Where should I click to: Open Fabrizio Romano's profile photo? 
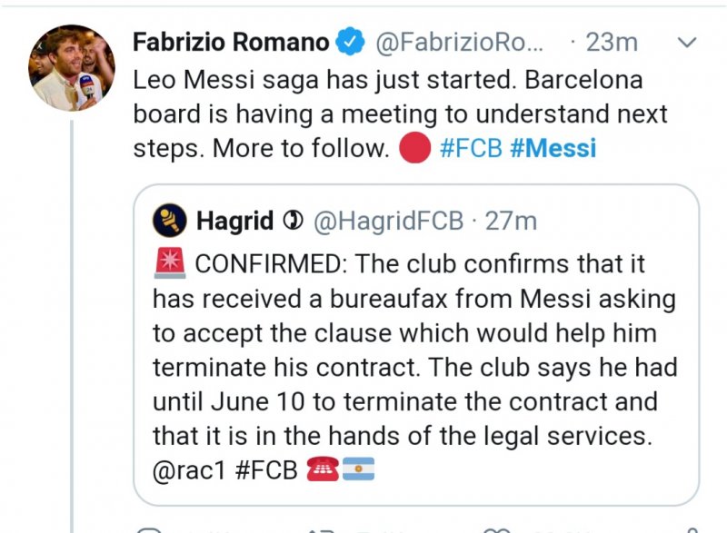tap(72, 68)
